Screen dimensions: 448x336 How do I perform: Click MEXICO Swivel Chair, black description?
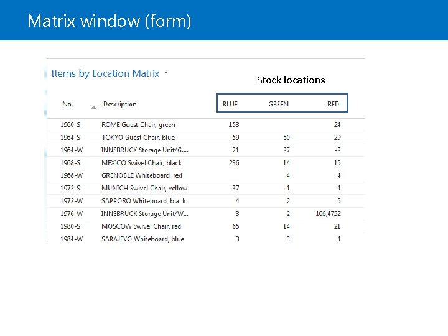pyautogui.click(x=142, y=162)
